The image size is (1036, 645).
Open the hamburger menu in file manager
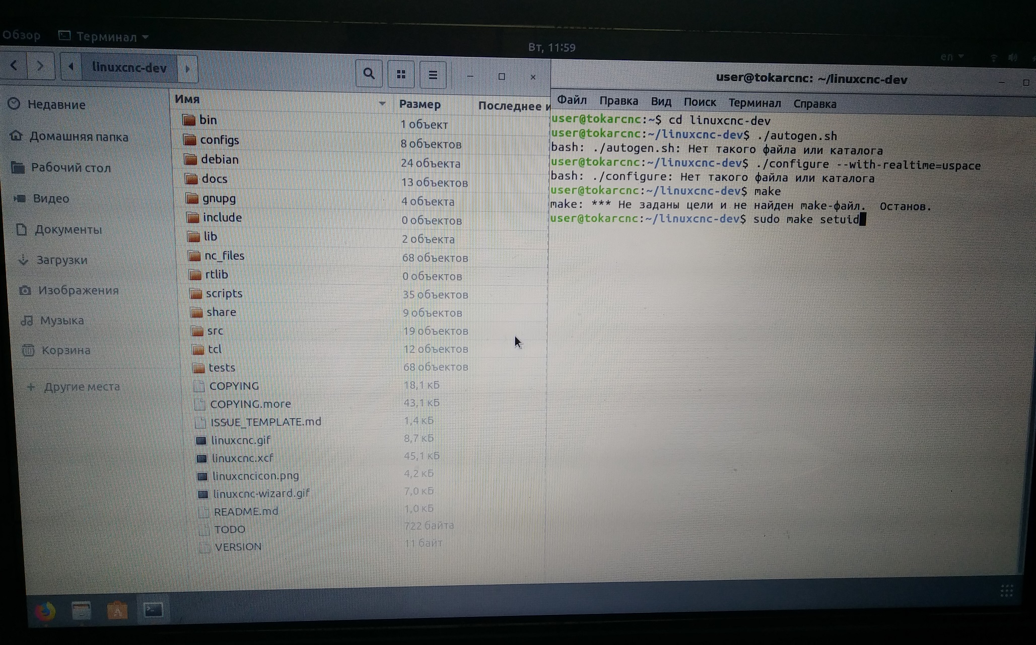[433, 76]
